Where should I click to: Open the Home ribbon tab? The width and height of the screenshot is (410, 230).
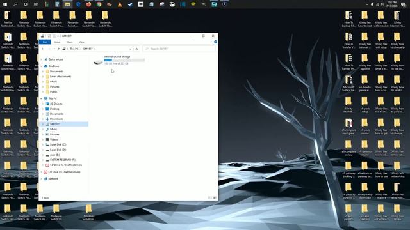coord(57,42)
